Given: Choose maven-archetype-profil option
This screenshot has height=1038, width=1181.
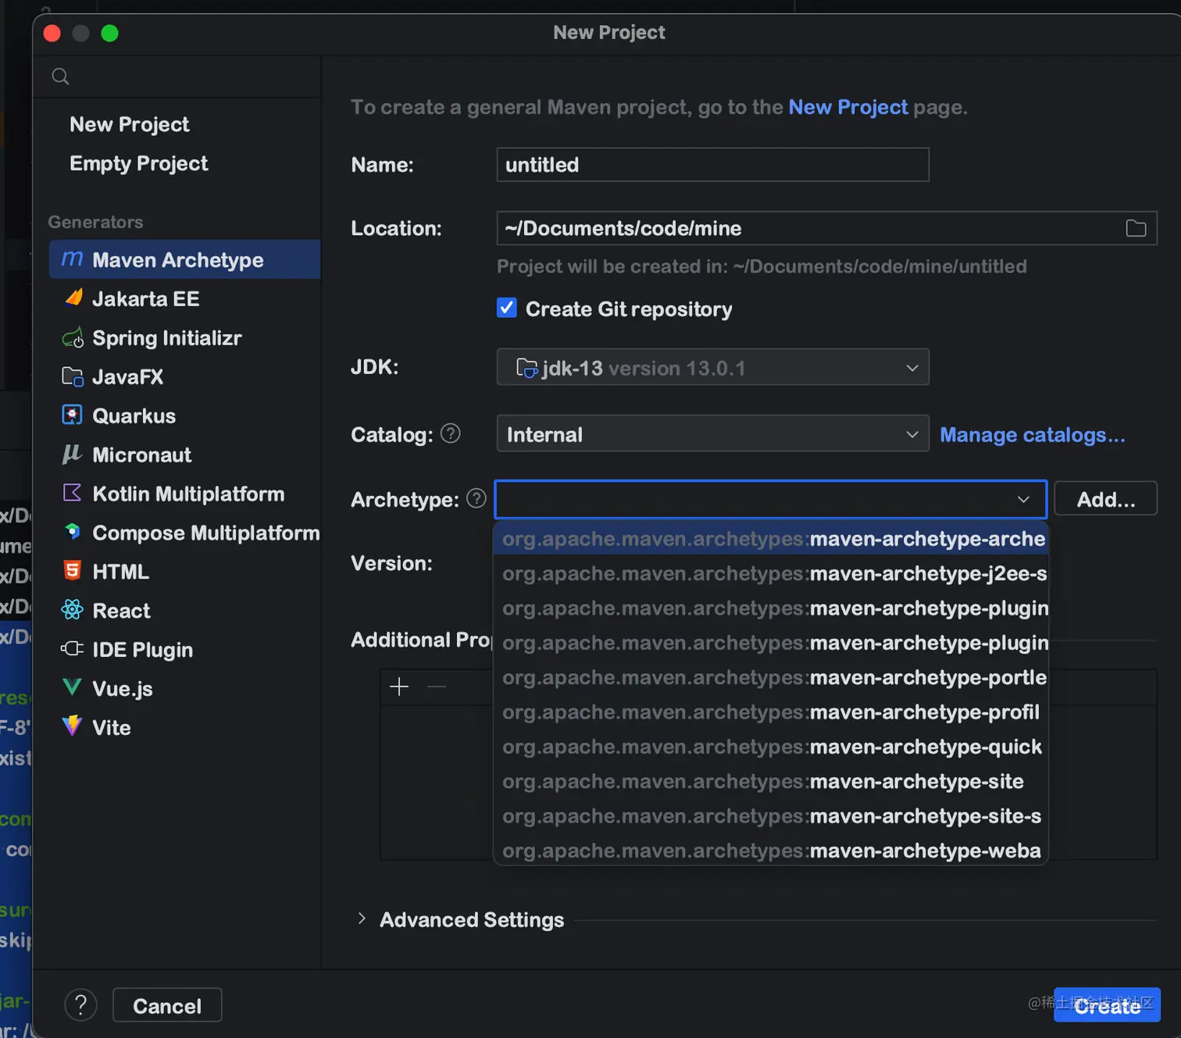Looking at the screenshot, I should coord(771,712).
